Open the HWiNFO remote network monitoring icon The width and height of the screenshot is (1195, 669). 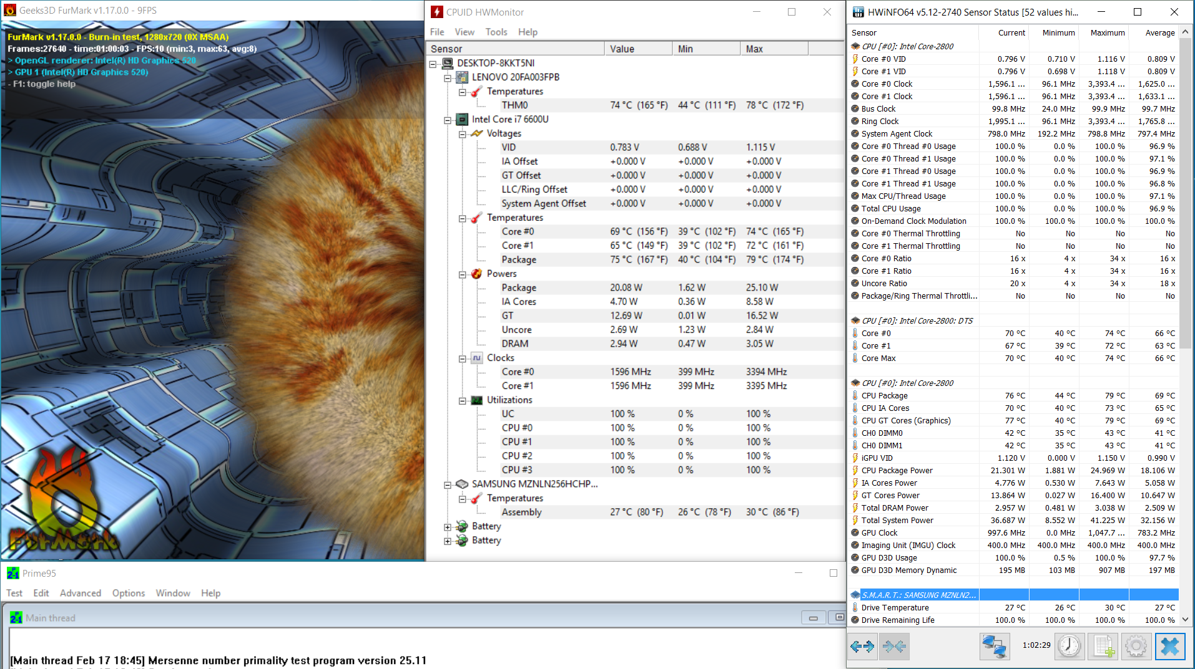coord(994,647)
